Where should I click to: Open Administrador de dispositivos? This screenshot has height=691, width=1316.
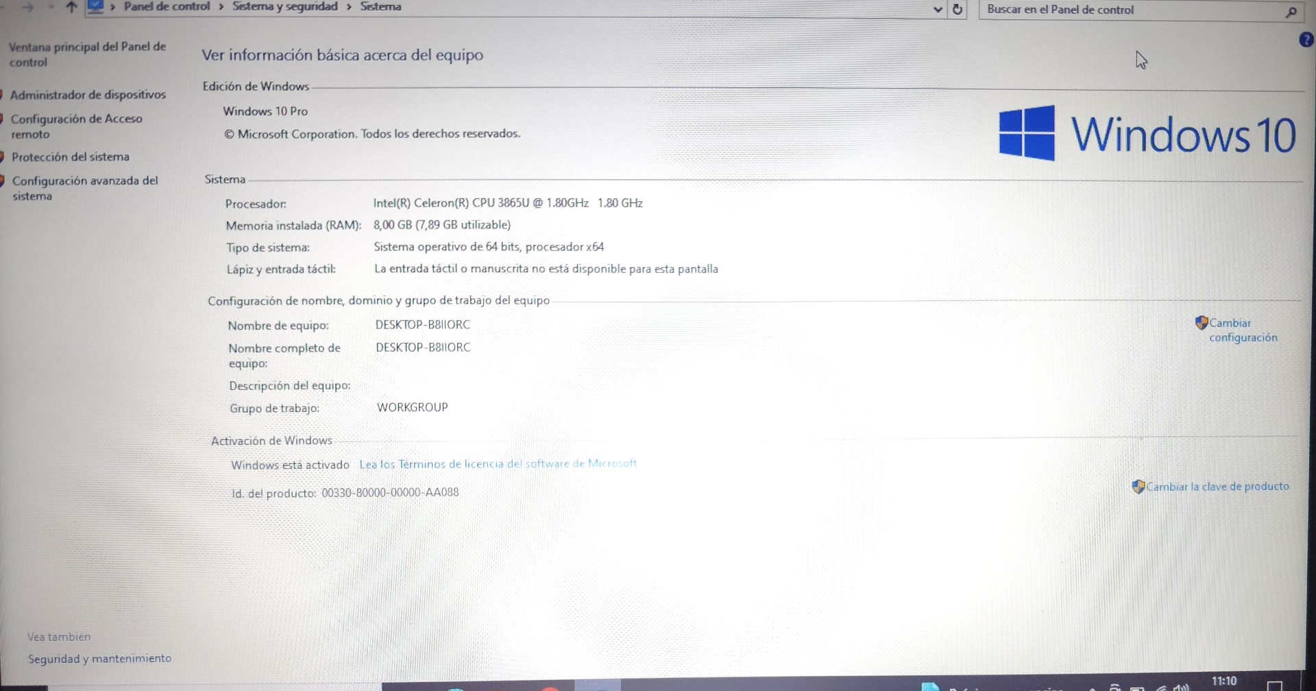pos(88,95)
